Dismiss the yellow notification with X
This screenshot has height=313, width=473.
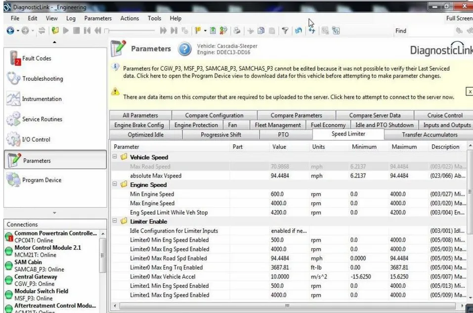click(470, 91)
